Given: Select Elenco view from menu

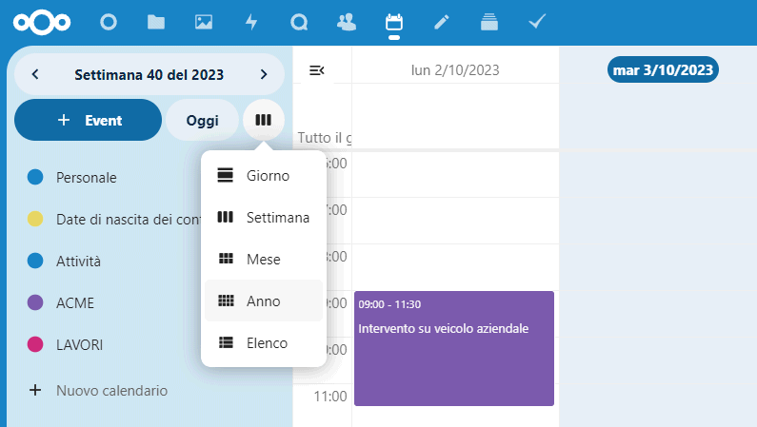Looking at the screenshot, I should [264, 342].
